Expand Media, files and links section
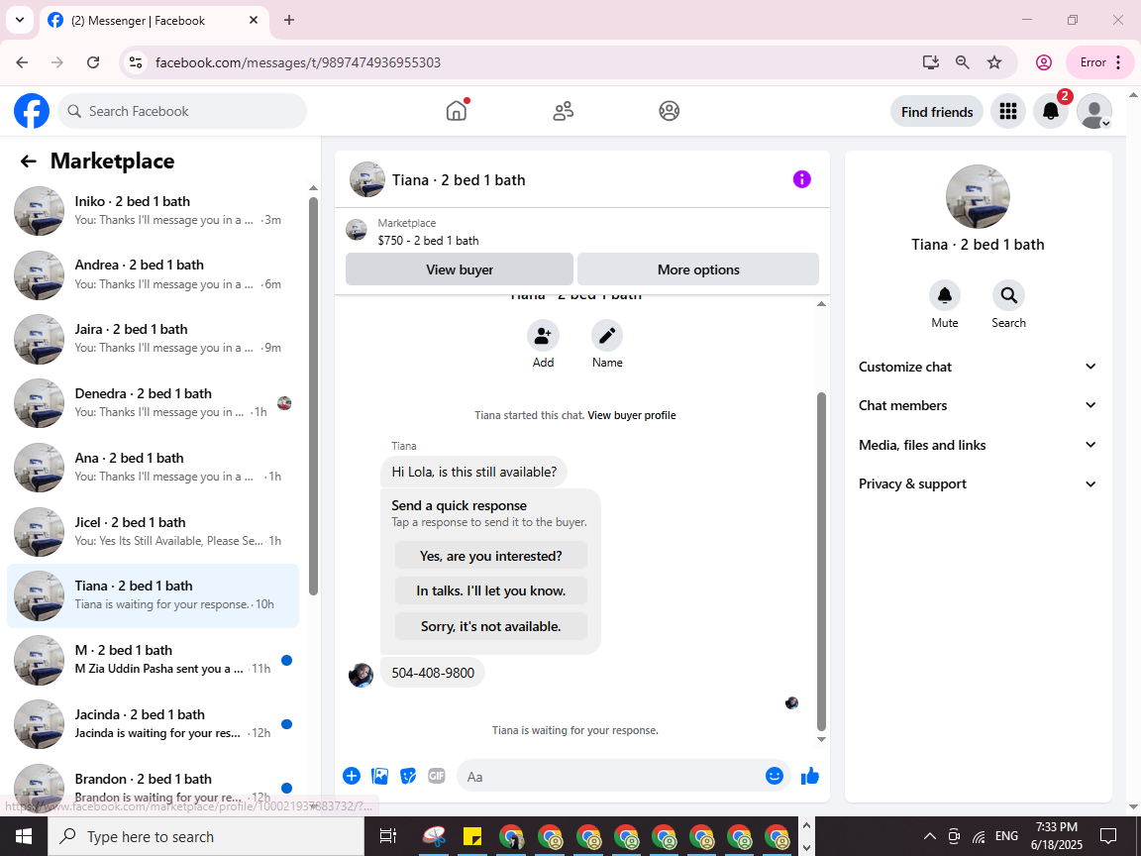The width and height of the screenshot is (1141, 856). pos(978,445)
